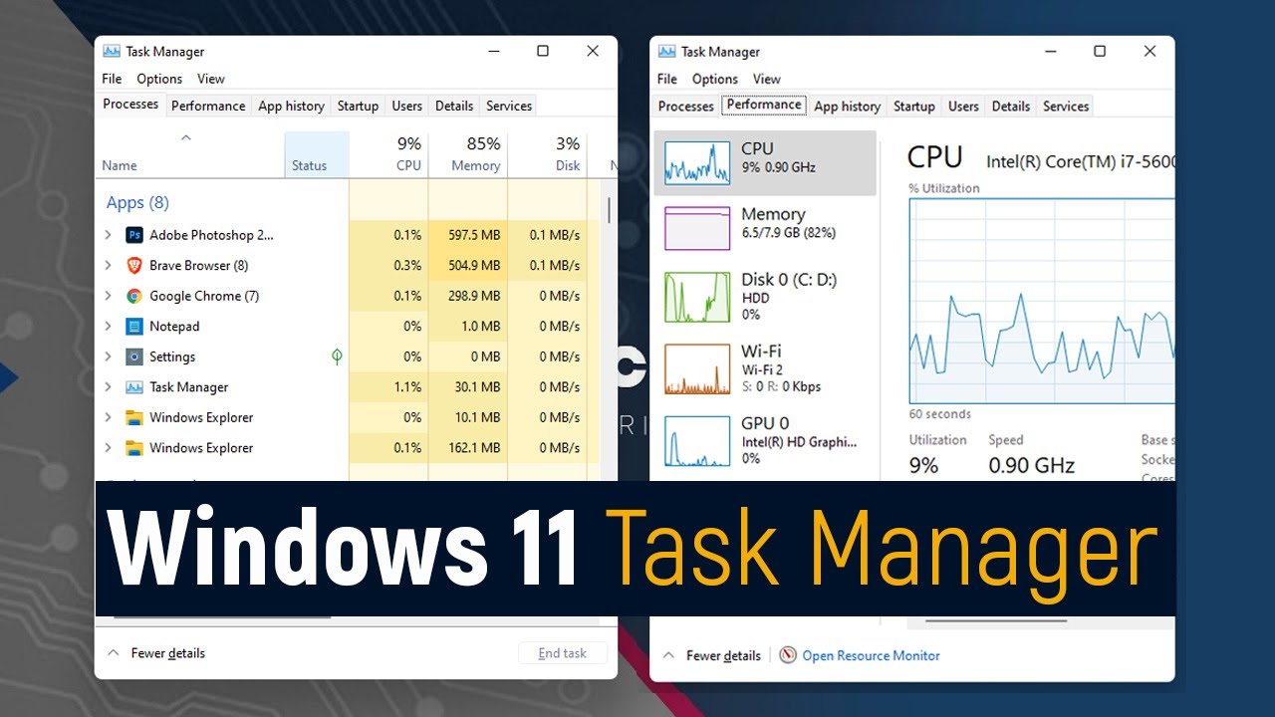Expand the Brave Browser (8) process group

(108, 265)
